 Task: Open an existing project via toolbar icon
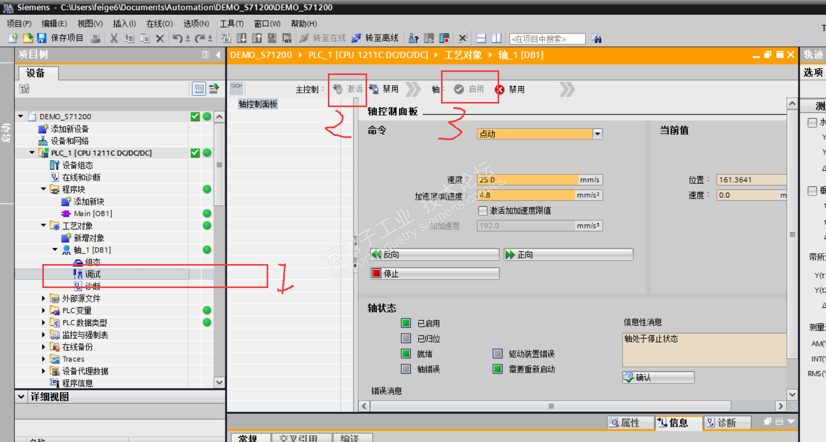click(28, 38)
